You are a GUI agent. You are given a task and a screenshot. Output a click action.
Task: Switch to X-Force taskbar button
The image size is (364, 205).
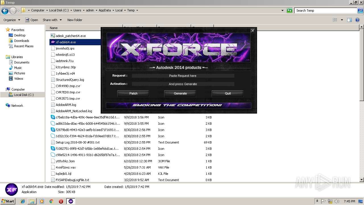pyautogui.click(x=71, y=201)
